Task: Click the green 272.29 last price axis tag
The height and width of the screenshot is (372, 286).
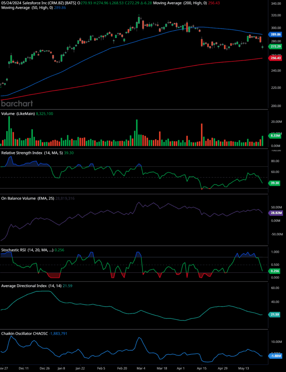Action: 275,47
